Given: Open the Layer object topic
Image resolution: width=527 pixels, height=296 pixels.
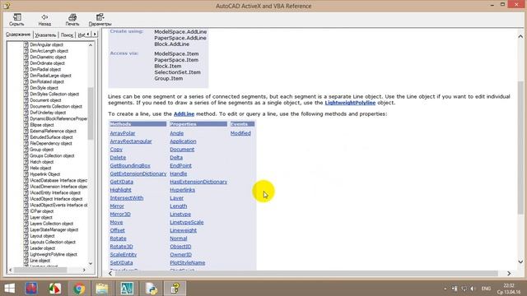Looking at the screenshot, I should 41,217.
